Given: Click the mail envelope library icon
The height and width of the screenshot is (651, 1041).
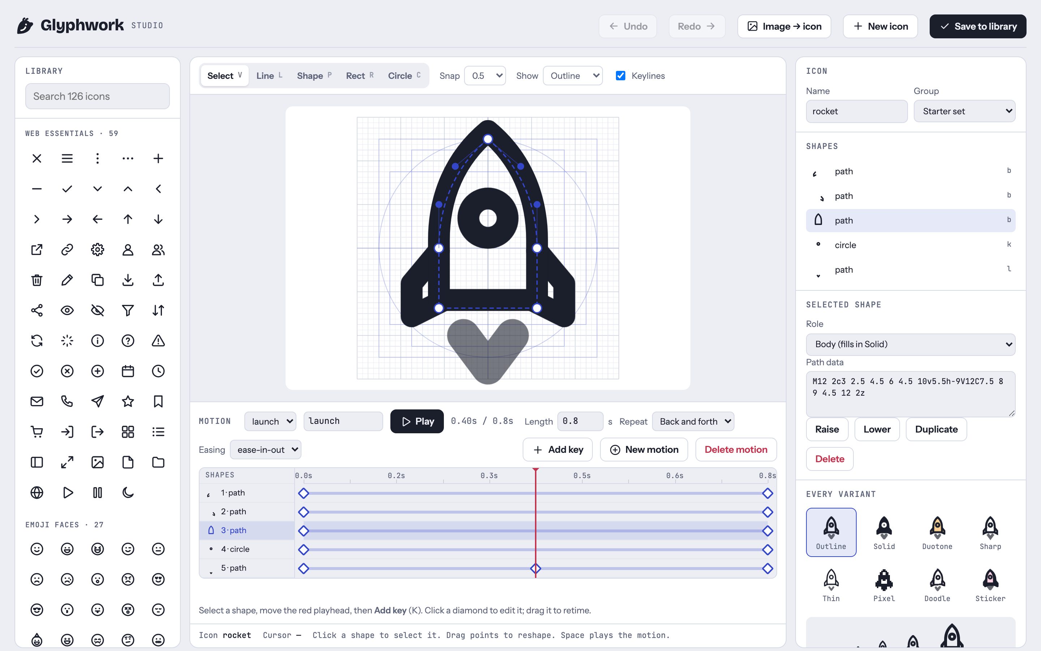Looking at the screenshot, I should pos(37,401).
